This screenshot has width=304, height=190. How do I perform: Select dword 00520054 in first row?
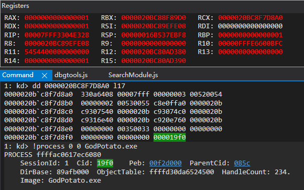206,94
